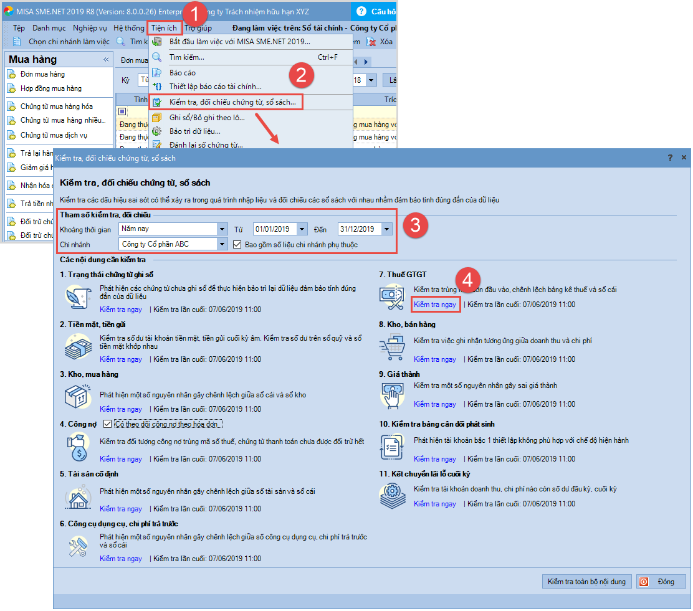
Task: Click the Ghi sổ/Bỏ ghi theo lô icon
Action: click(157, 118)
